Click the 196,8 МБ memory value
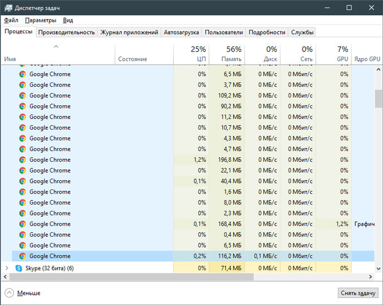 [230, 160]
